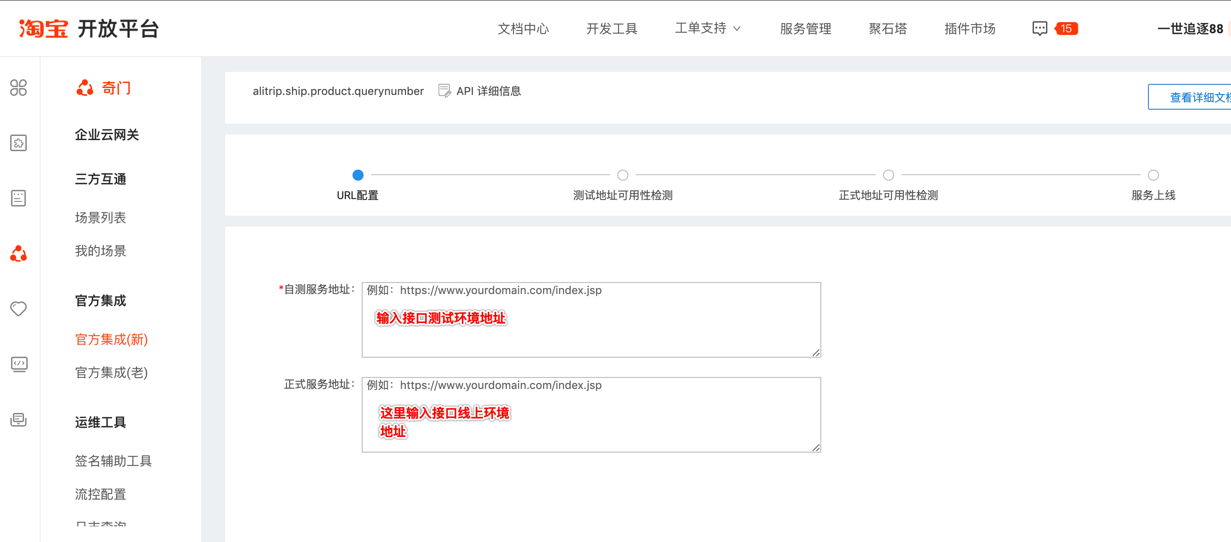Click the 正式服务地址 text area

click(x=591, y=414)
